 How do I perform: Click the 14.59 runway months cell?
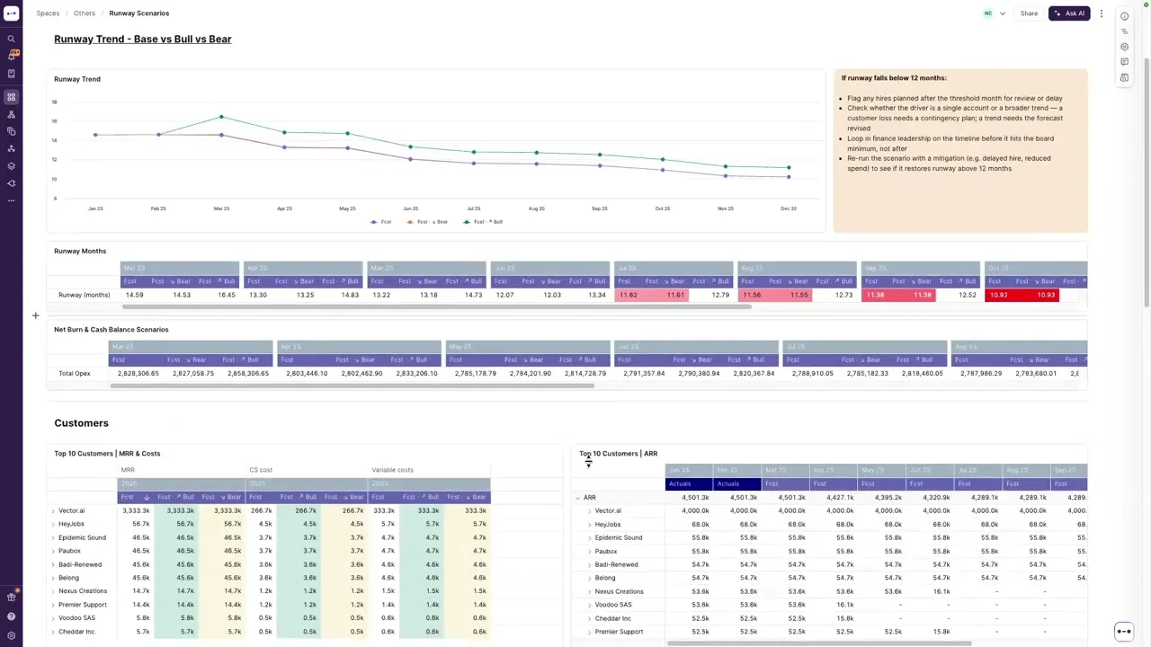134,295
